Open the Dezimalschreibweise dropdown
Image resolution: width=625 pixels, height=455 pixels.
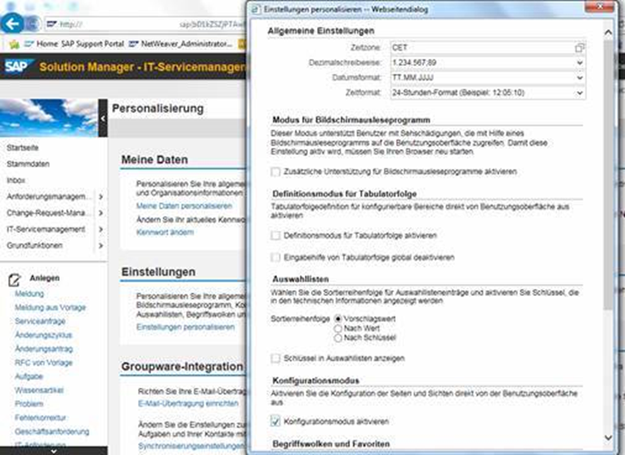coord(579,63)
